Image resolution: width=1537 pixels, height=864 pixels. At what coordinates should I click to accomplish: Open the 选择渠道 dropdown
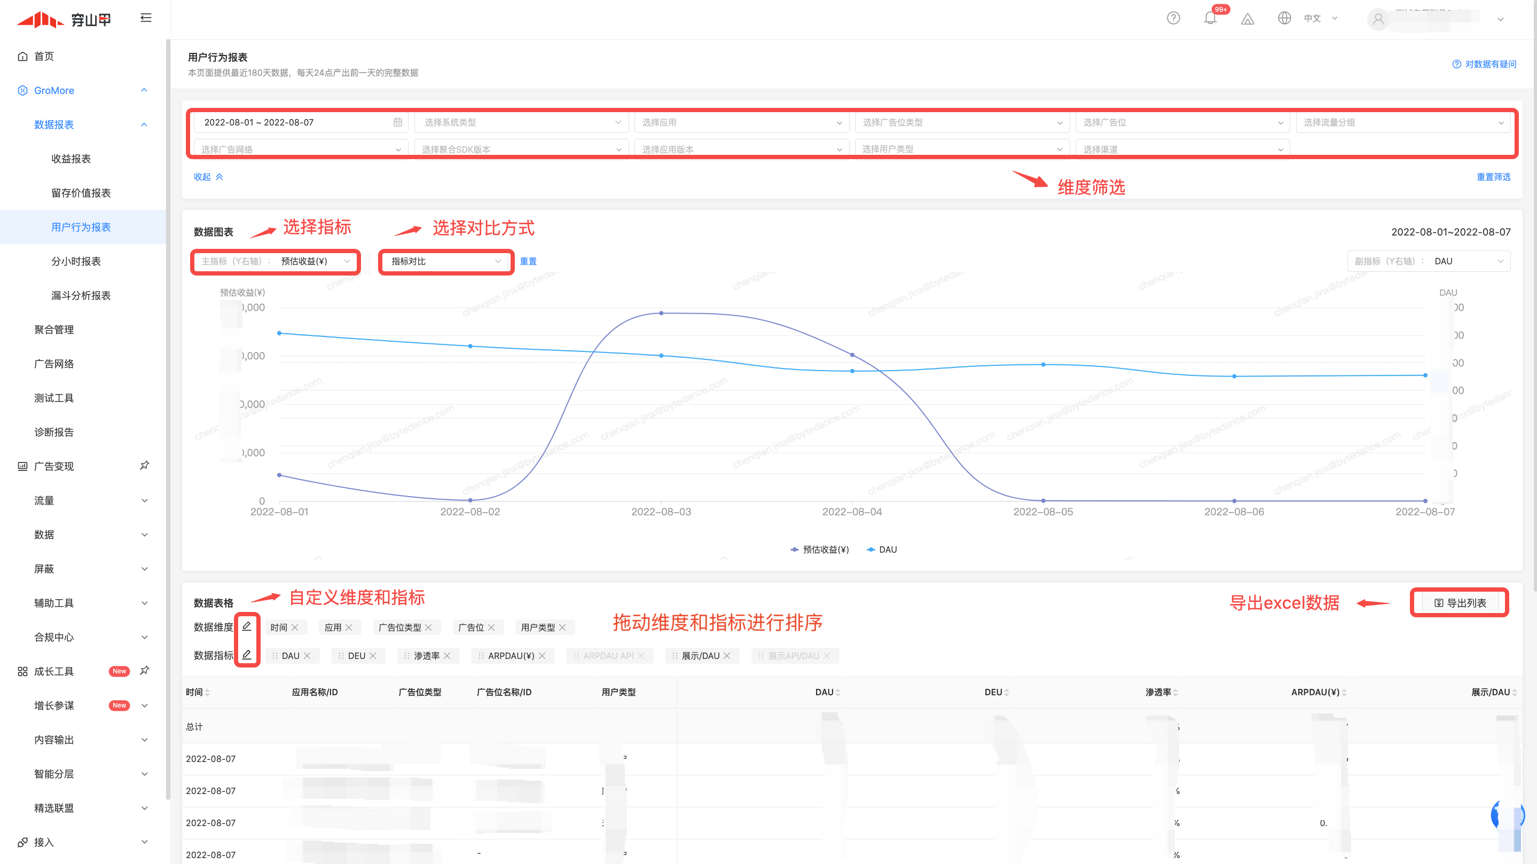tap(1182, 148)
